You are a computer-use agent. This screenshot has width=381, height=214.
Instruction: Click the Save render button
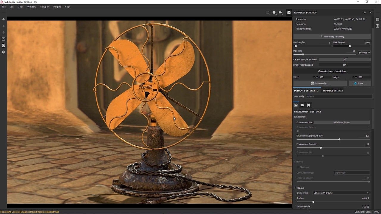(320, 84)
